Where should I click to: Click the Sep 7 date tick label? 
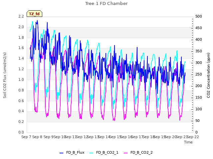[26, 137]
